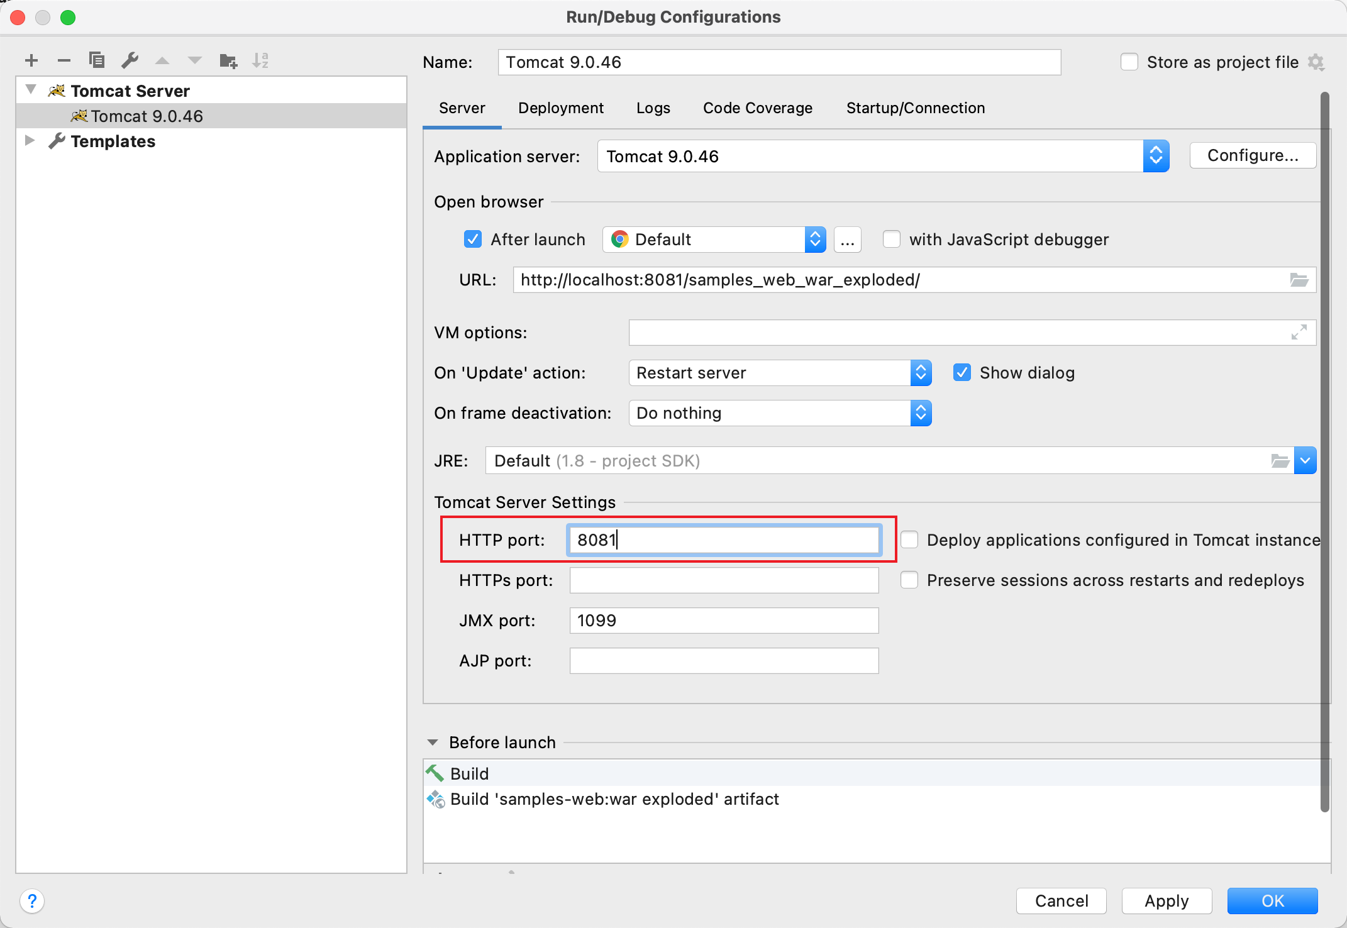
Task: Click the Copy Configuration icon
Action: coord(96,60)
